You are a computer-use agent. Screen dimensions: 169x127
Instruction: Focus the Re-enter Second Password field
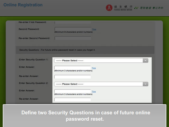(x=73, y=38)
